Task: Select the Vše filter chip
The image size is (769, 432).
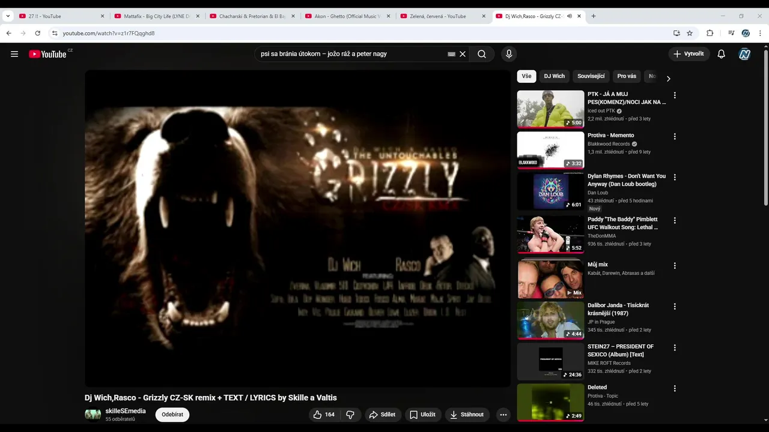Action: [x=527, y=76]
